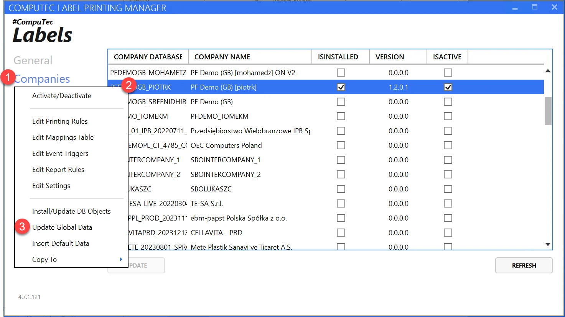Enable ISACTIVE for SBOINTERCOMPANY_1 row
Viewport: 565px width, 317px height.
[x=448, y=160]
